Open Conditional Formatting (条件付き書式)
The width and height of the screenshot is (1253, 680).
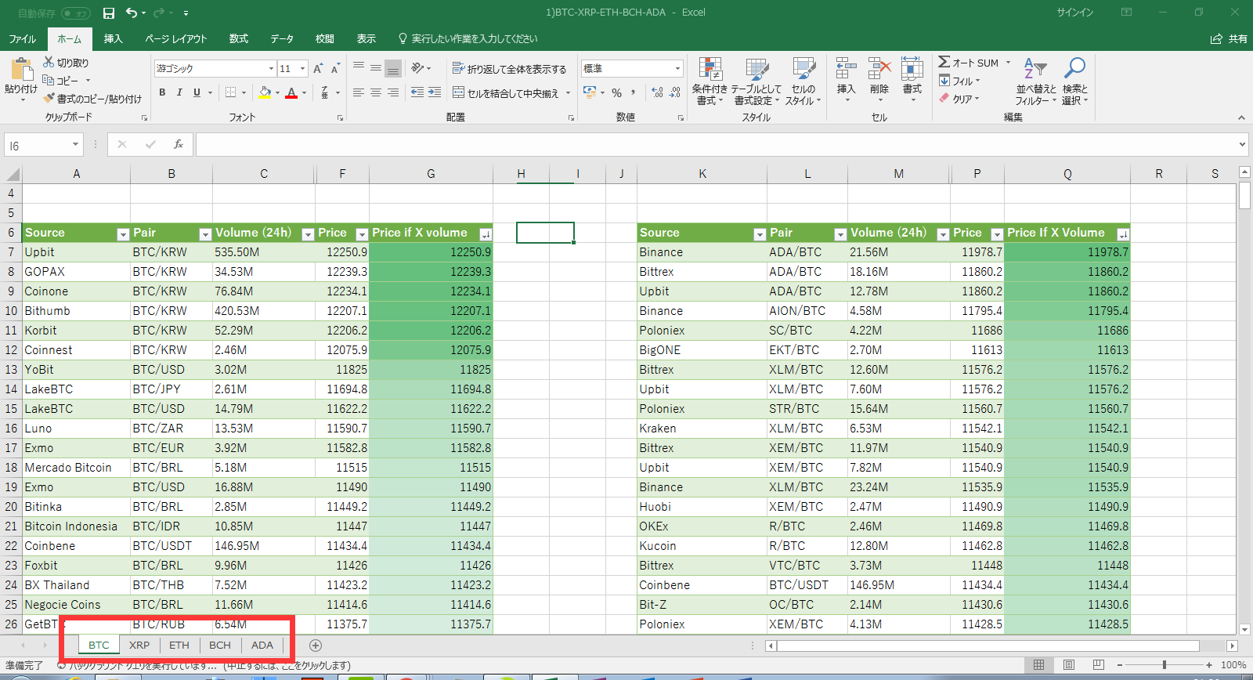pyautogui.click(x=710, y=81)
